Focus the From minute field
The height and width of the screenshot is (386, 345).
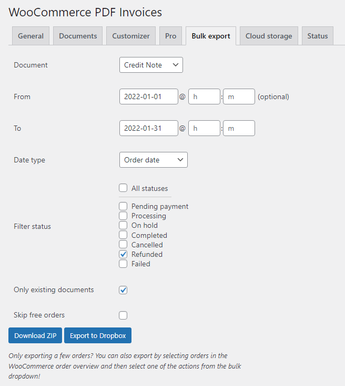coord(239,96)
